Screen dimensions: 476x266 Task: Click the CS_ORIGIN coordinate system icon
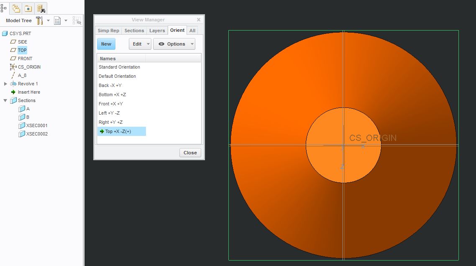13,67
